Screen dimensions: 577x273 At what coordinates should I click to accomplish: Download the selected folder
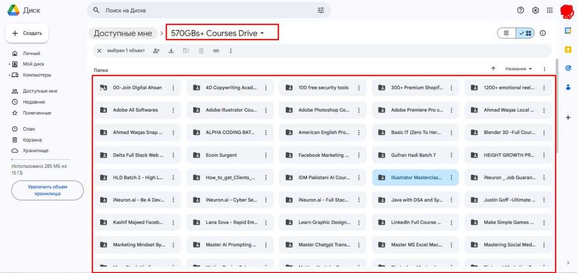coord(171,51)
